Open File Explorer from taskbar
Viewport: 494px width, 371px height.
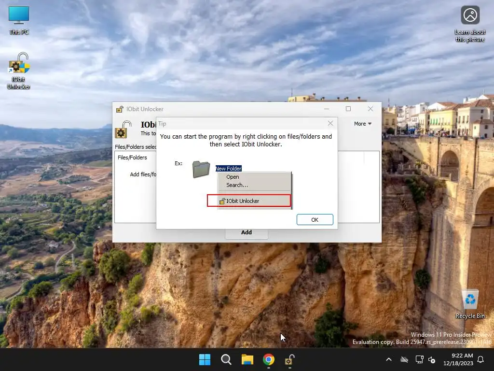click(247, 359)
